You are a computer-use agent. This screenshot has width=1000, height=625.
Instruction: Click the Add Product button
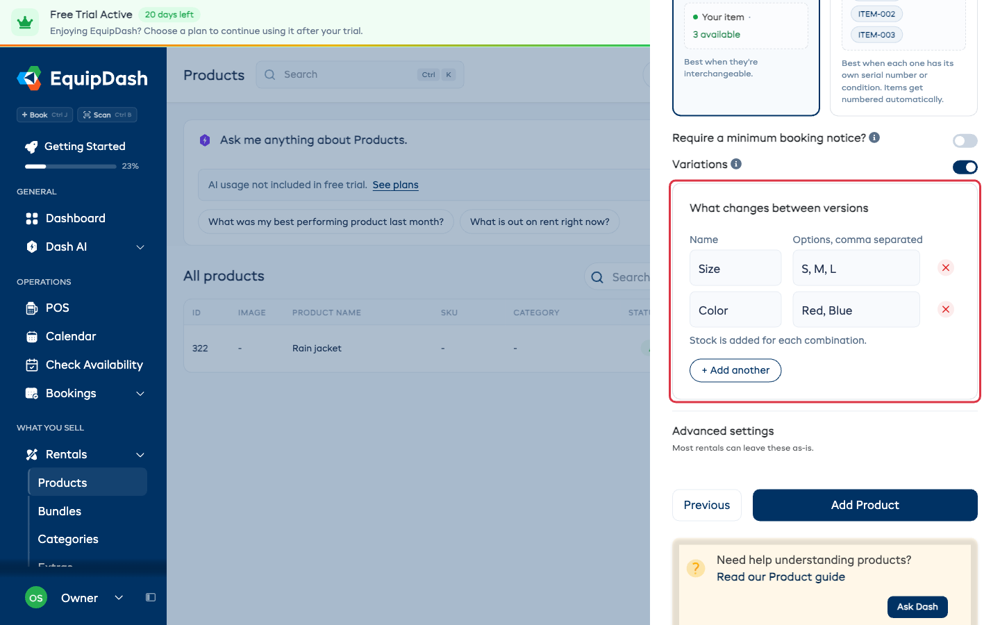pos(865,506)
